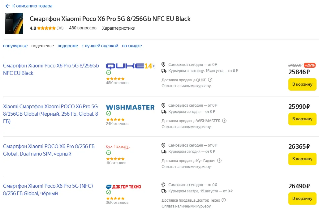The width and height of the screenshot is (319, 210).
Task: Click the question icon near Доктор Техно delivery
Action: pos(224,200)
